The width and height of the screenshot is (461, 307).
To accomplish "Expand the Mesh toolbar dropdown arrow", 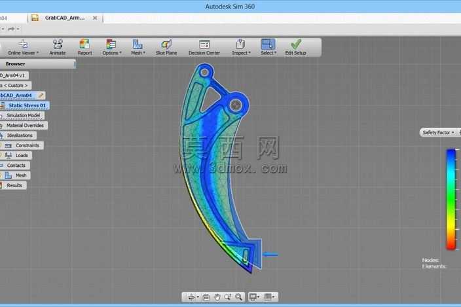I will 144,53.
